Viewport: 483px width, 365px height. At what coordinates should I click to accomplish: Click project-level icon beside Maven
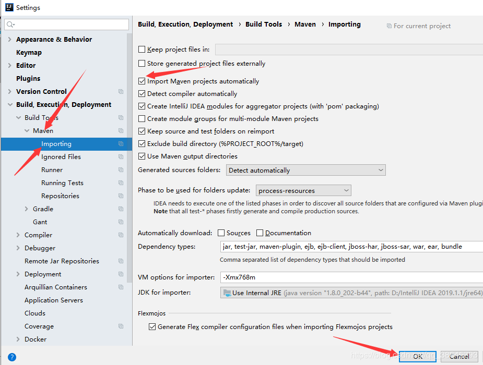click(121, 131)
